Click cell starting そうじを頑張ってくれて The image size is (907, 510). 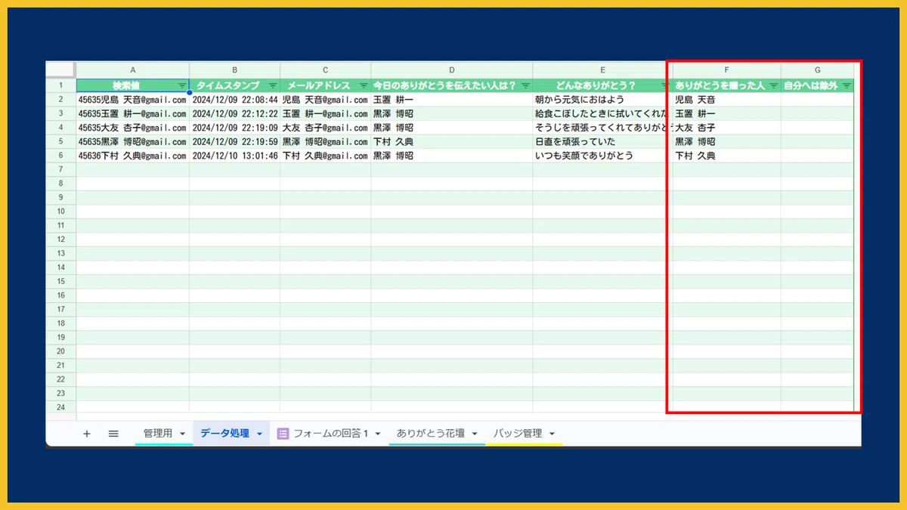click(x=602, y=128)
